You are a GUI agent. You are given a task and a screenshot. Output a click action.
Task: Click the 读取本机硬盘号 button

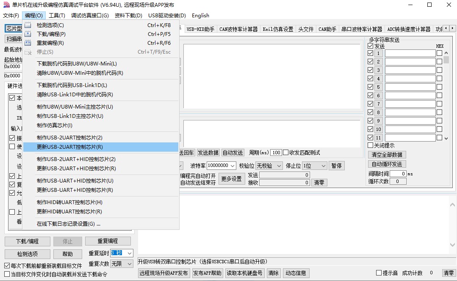coord(244,273)
